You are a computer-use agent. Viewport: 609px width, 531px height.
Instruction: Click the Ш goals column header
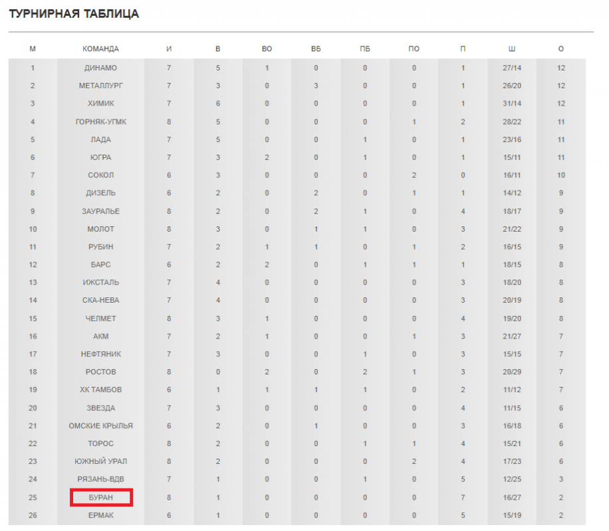point(512,49)
